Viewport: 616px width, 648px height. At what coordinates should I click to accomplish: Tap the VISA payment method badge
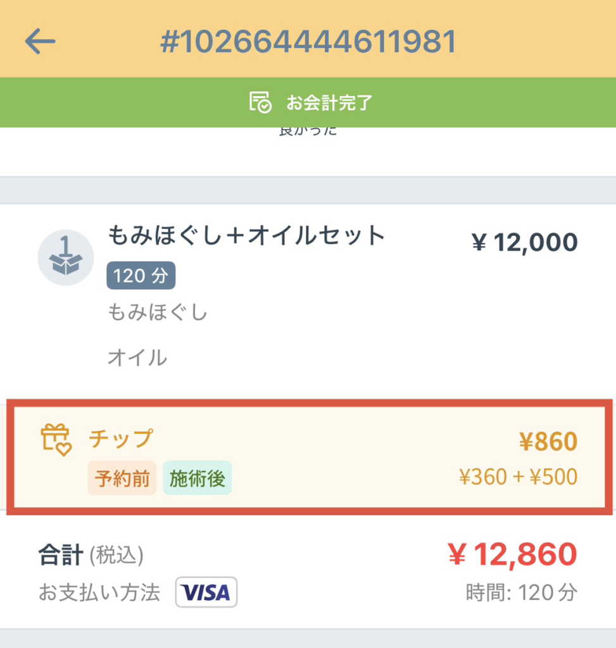tap(206, 592)
